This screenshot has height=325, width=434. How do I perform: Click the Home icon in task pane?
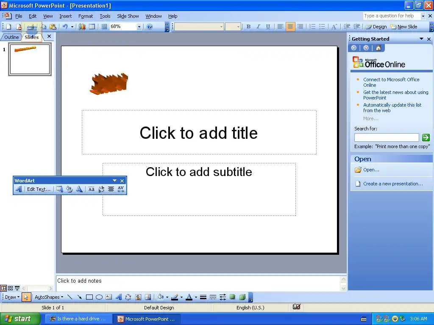point(378,48)
